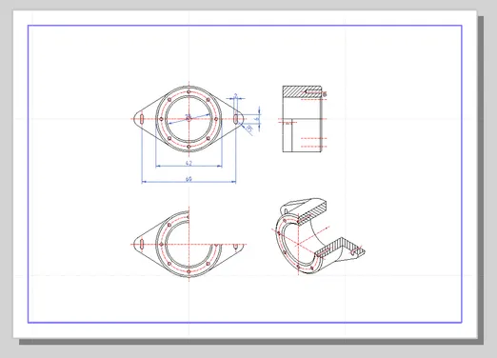This screenshot has width=497, height=358.
Task: Click the hatched section area in the side view
Action: 302,90
